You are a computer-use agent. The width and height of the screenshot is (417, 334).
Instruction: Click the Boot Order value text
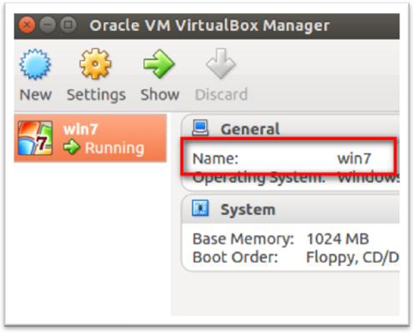pos(353,258)
